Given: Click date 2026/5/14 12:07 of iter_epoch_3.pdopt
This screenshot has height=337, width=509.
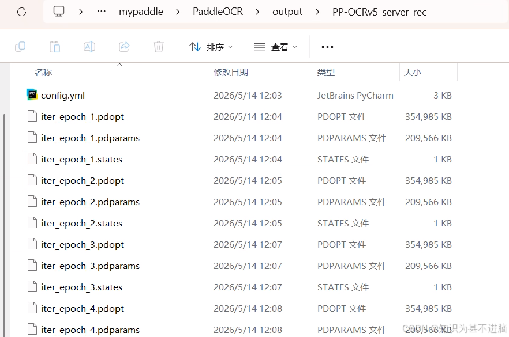Looking at the screenshot, I should click(248, 245).
